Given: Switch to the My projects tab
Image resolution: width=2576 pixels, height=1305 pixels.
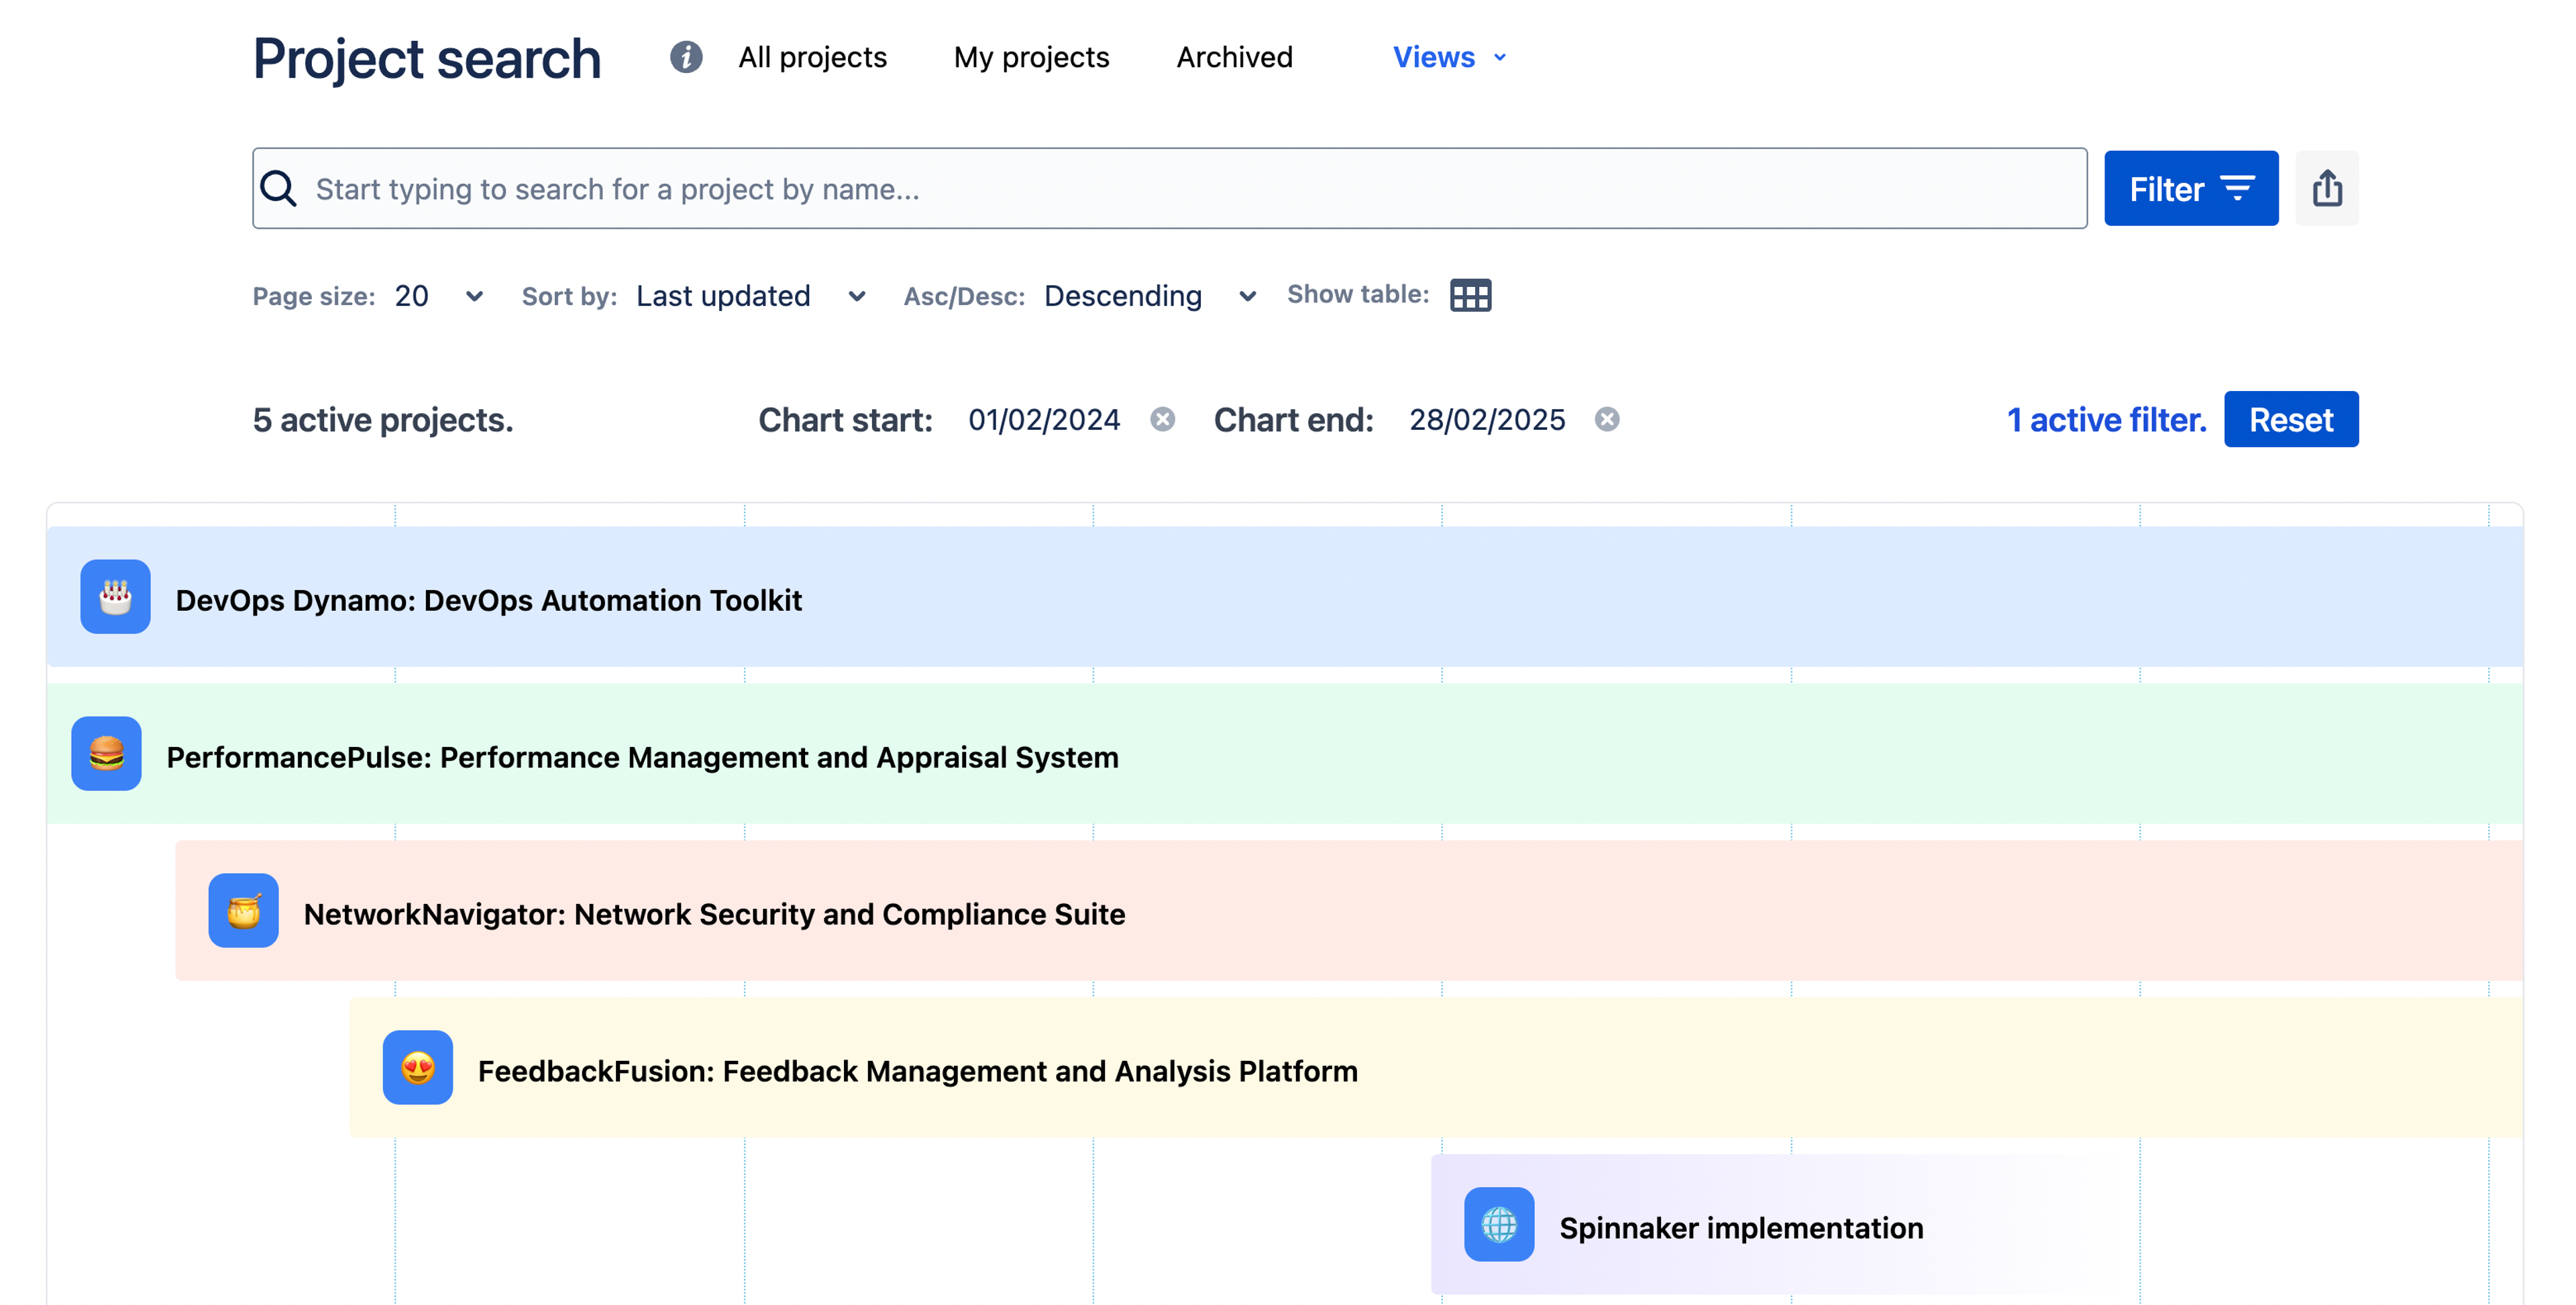Looking at the screenshot, I should 1031,57.
